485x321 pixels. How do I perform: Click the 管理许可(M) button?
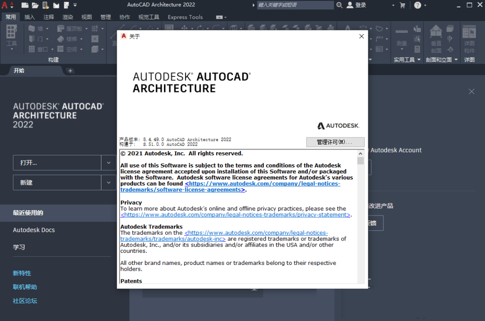335,142
